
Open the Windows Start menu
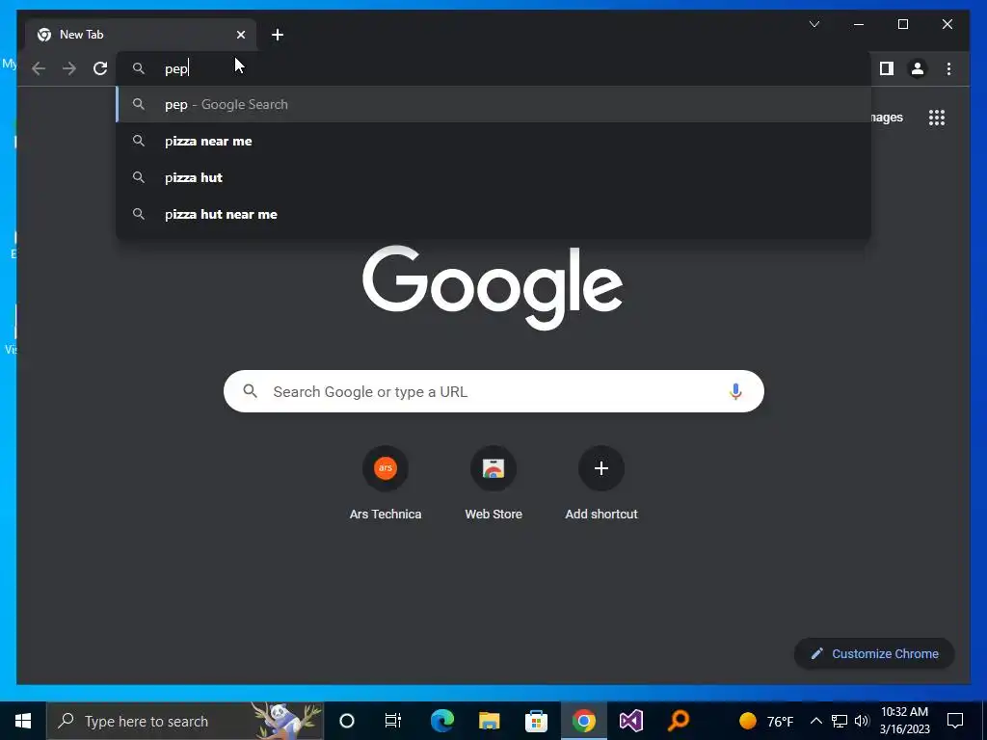(x=23, y=721)
